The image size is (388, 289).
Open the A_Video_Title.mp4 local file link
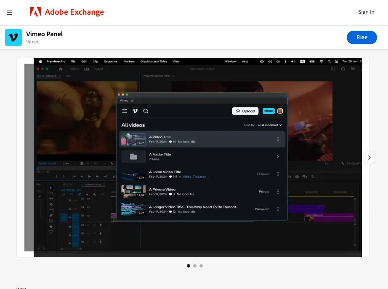[x=192, y=177]
